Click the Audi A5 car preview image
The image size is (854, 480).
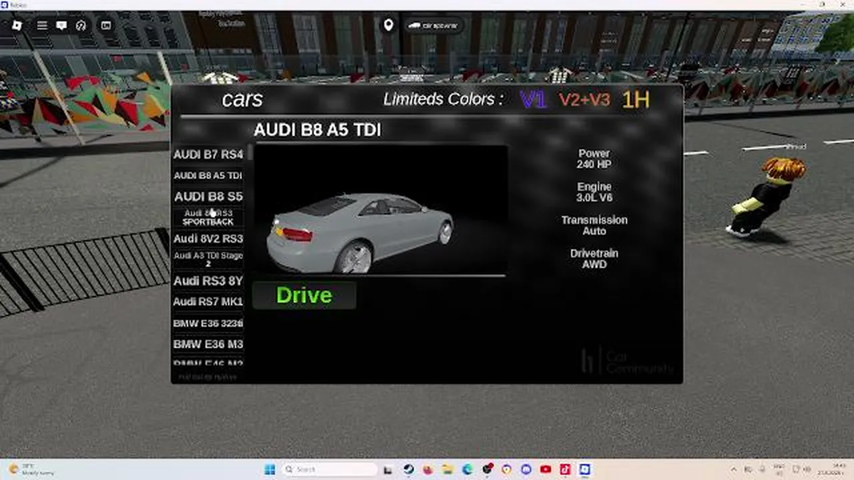pos(380,210)
